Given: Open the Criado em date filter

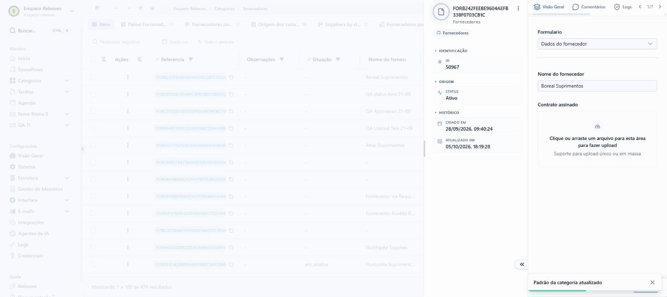Looking at the screenshot, I should click(x=175, y=42).
